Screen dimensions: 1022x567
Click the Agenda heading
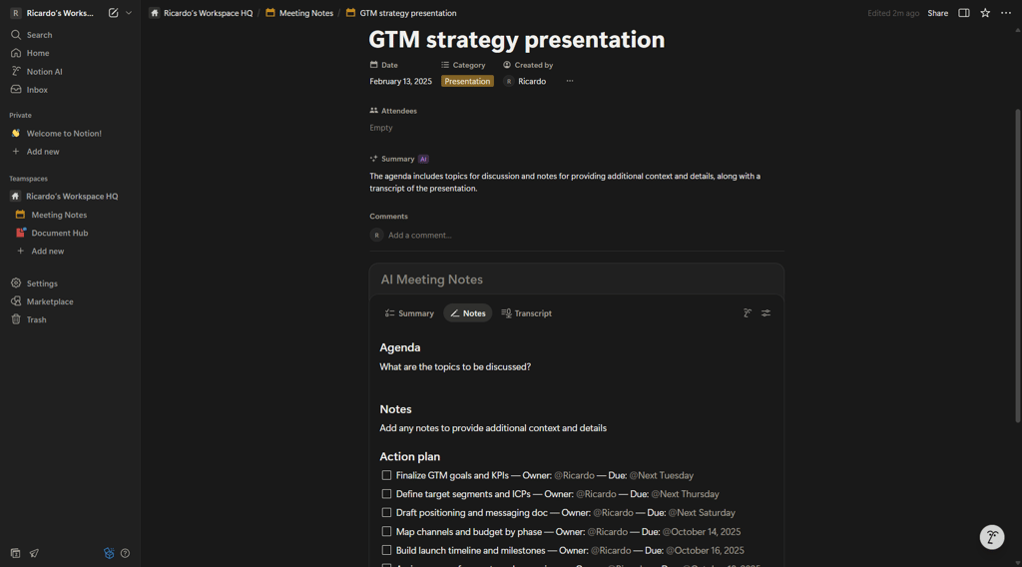point(399,348)
